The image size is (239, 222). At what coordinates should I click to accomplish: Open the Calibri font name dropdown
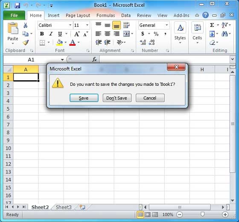pyautogui.click(x=70, y=25)
